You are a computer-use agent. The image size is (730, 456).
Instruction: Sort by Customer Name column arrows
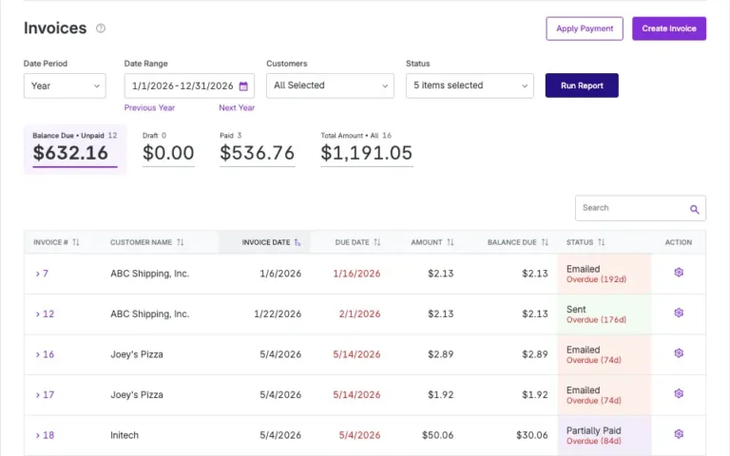[181, 242]
